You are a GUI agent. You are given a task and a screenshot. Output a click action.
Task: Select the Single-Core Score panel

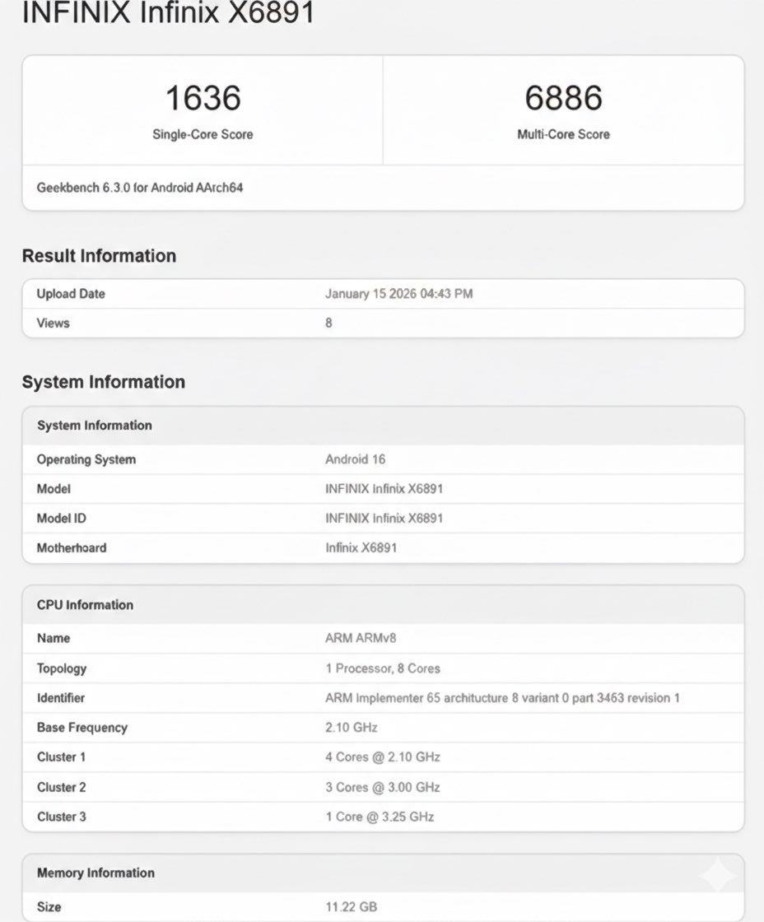tap(202, 109)
